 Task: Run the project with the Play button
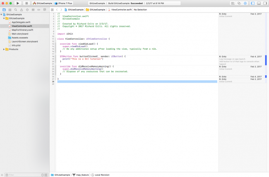[x=18, y=3]
